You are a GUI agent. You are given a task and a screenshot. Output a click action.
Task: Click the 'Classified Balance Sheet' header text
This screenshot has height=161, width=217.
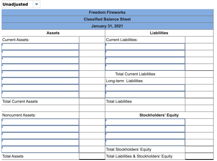[107, 19]
